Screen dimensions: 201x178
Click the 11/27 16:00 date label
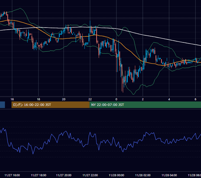[12, 175]
